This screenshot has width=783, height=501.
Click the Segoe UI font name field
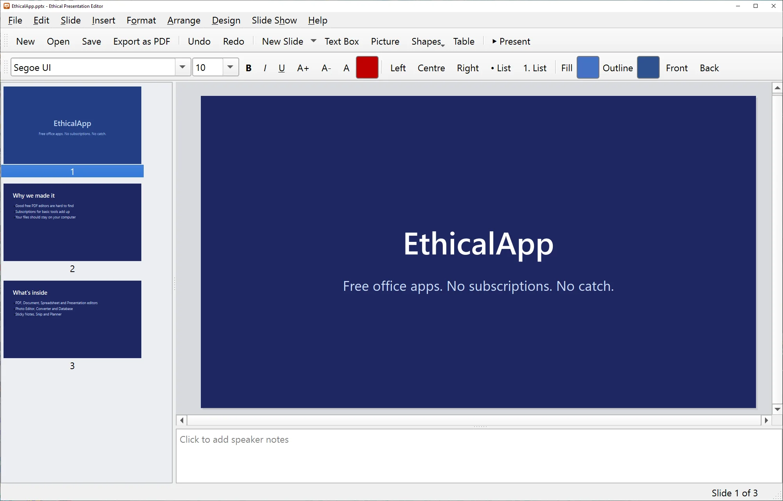tap(93, 67)
